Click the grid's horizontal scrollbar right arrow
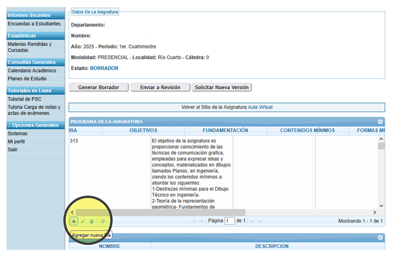The height and width of the screenshot is (256, 394). 375,212
